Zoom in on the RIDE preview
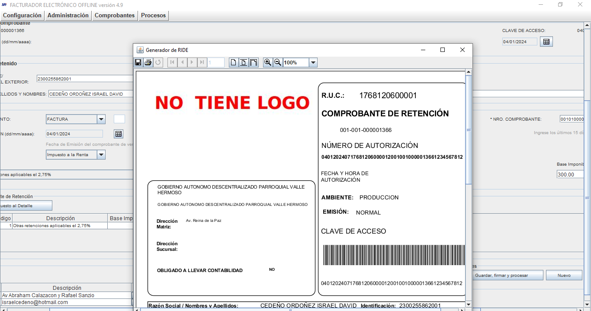The width and height of the screenshot is (591, 311). 268,62
